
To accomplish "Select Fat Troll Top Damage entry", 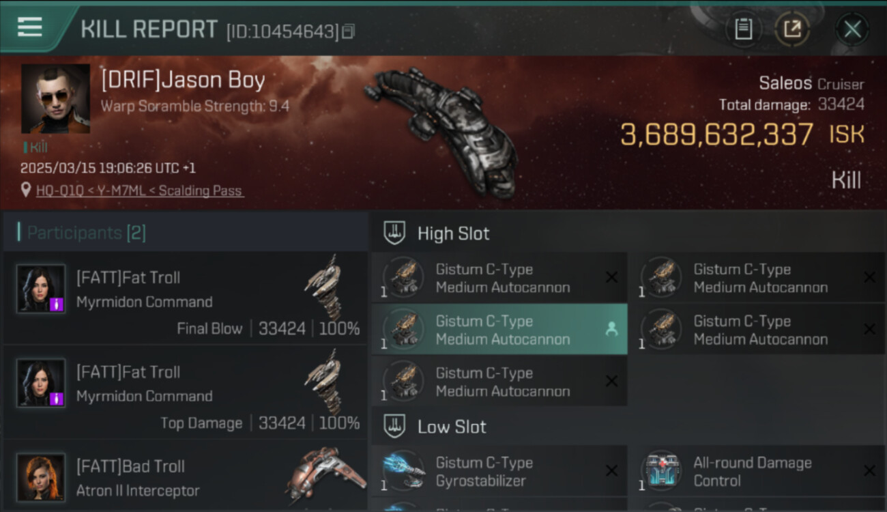I will (x=186, y=392).
